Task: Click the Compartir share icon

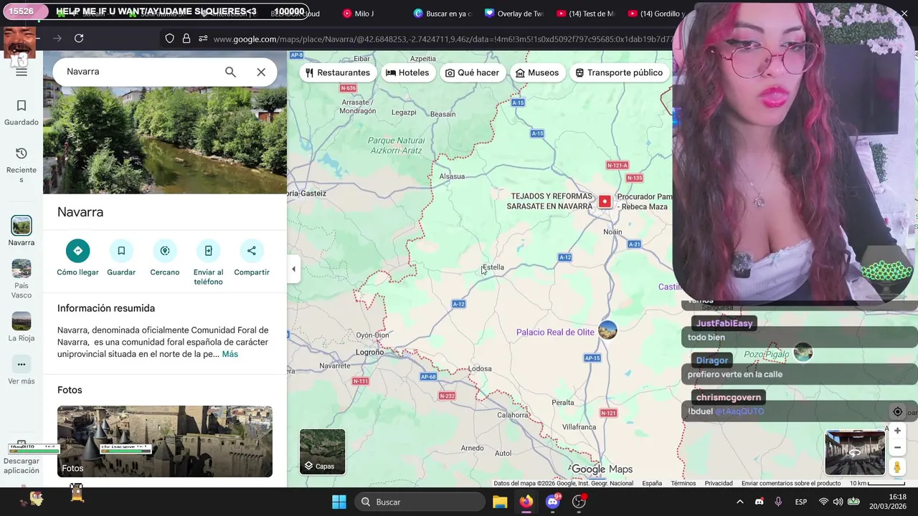Action: pyautogui.click(x=252, y=250)
